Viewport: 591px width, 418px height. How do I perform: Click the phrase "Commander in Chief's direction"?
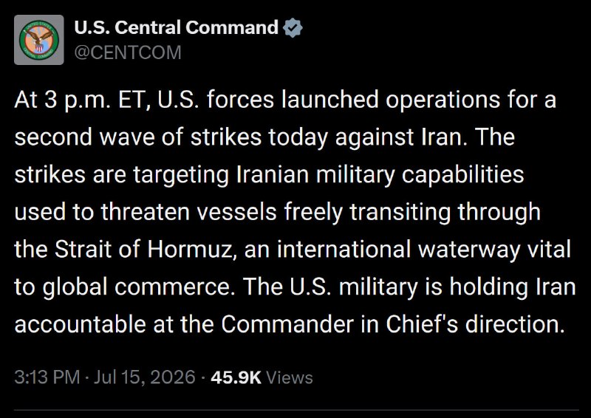point(393,323)
